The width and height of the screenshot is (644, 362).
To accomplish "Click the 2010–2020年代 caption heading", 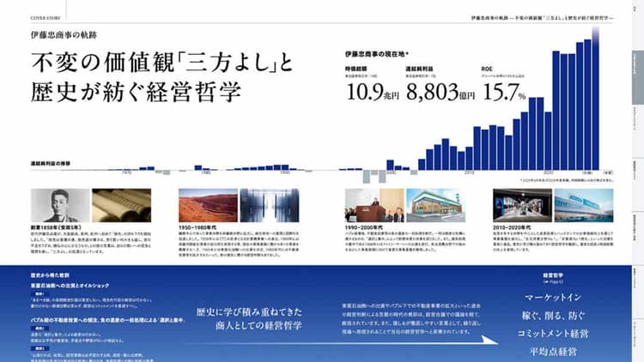I will coord(512,227).
